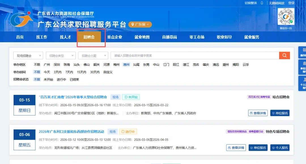Open the 招聘会 nav tab
Screen dimensions: 306x164
89,37
